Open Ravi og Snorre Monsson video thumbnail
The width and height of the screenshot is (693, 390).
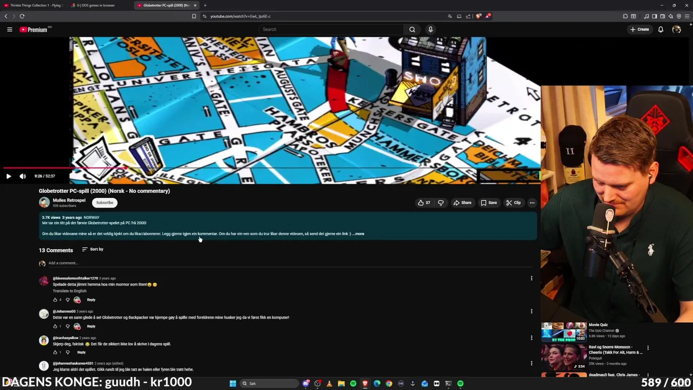tap(564, 357)
